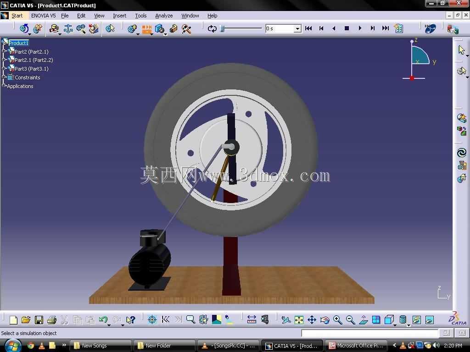Open the Help menu
The width and height of the screenshot is (470, 352).
pyautogui.click(x=212, y=16)
